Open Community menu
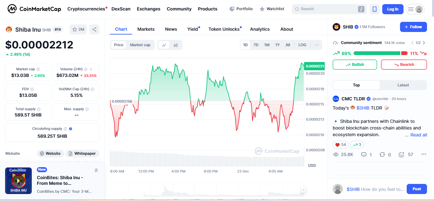 pos(179,9)
